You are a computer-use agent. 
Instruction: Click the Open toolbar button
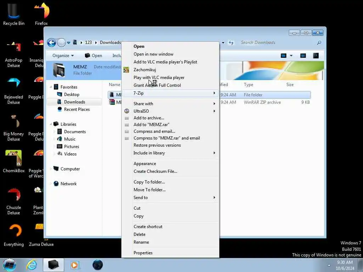[94, 56]
